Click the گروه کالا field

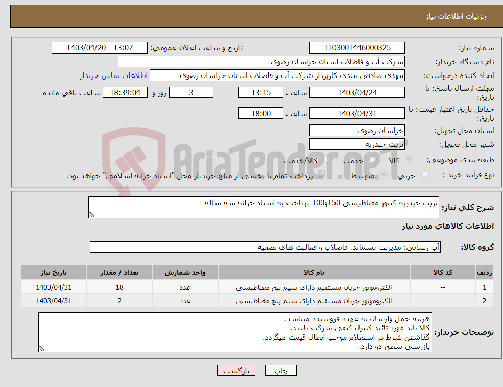coord(266,247)
